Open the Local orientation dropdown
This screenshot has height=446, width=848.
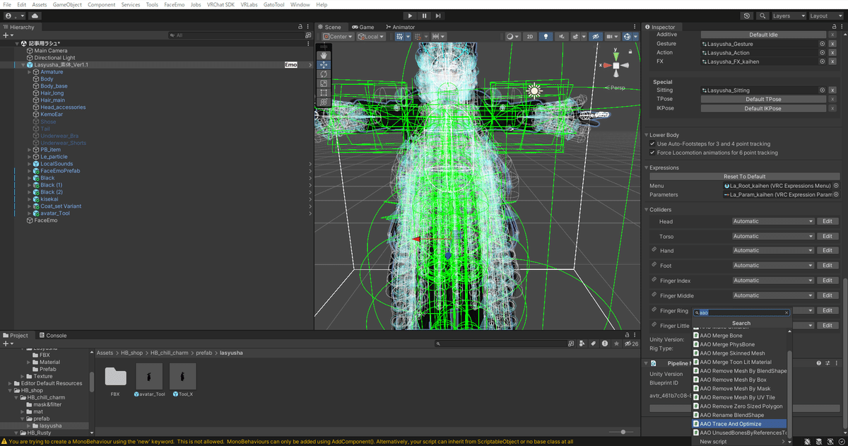click(371, 37)
